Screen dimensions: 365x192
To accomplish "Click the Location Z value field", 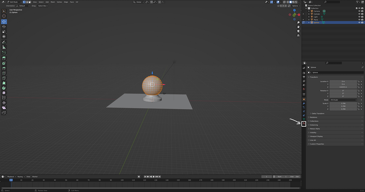I will 343,87.
